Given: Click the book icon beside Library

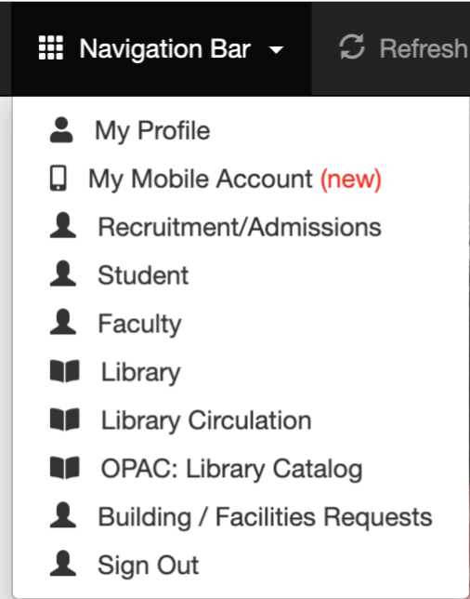Looking at the screenshot, I should (x=65, y=370).
